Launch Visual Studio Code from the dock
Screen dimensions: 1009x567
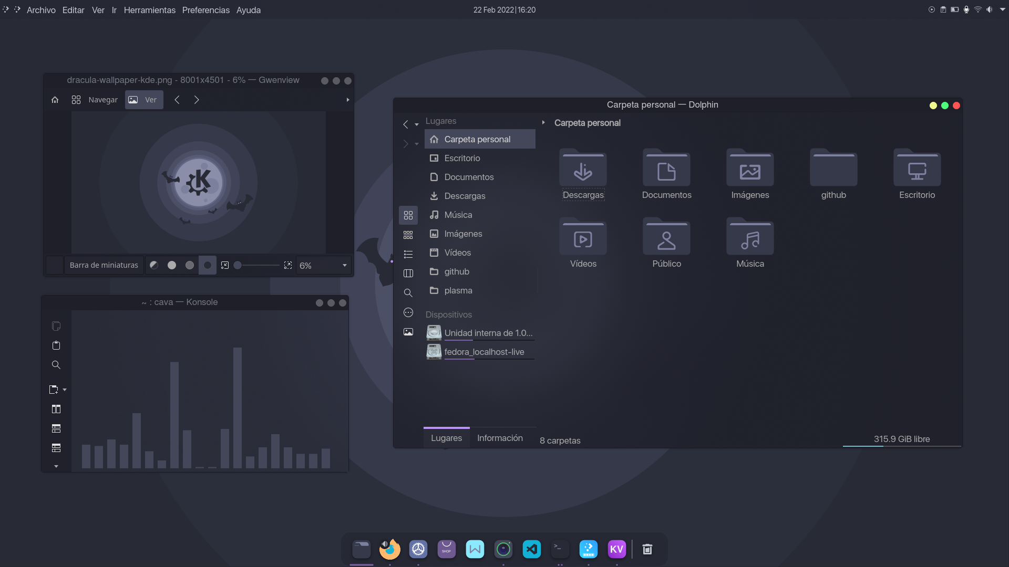[x=532, y=549]
